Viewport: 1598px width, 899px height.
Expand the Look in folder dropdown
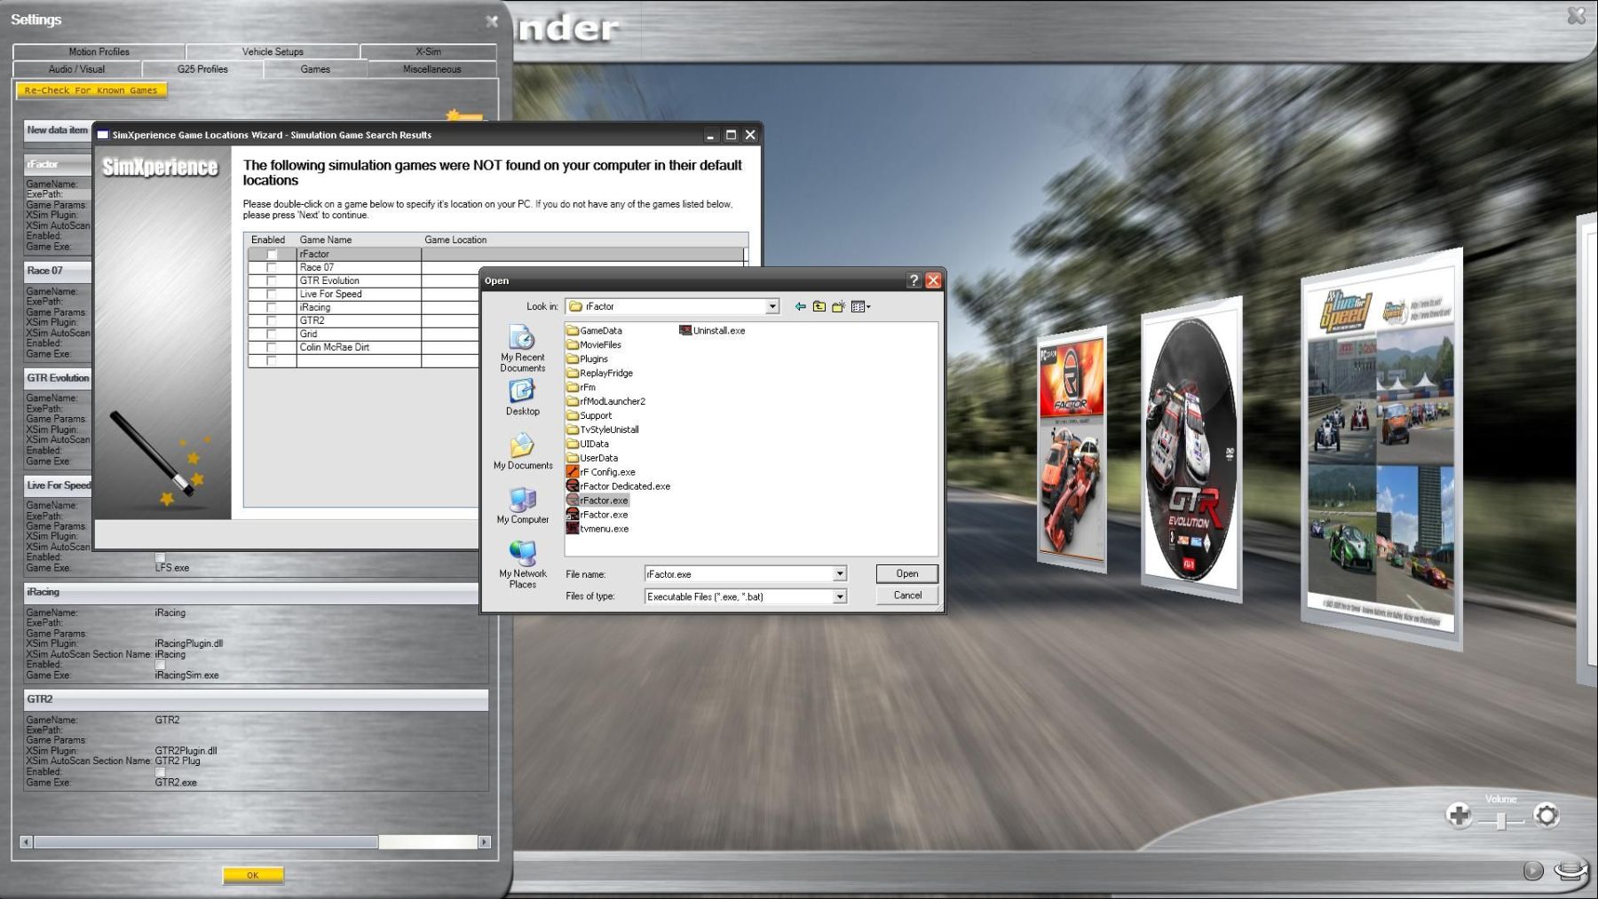point(771,306)
